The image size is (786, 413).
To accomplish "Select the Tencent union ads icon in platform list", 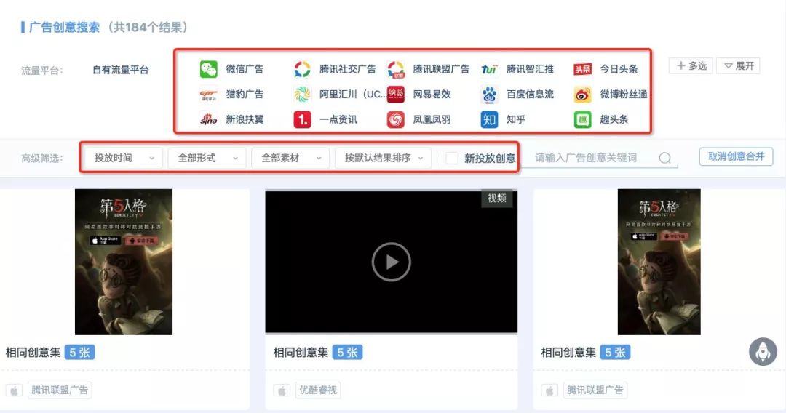I will (x=395, y=69).
